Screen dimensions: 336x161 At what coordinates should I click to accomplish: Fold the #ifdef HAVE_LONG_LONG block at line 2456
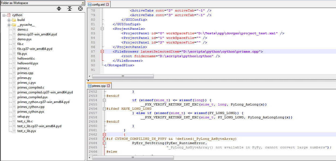point(104,109)
